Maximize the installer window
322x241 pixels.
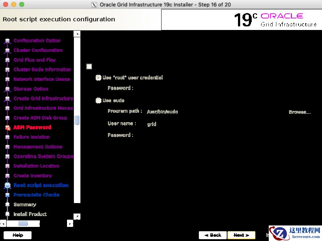(x=22, y=4)
